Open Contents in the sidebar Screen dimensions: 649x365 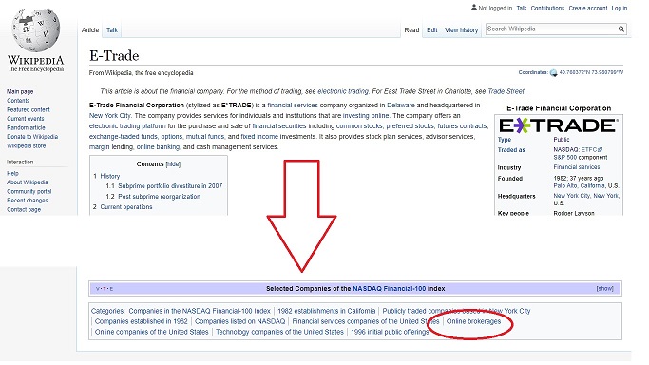tap(18, 101)
